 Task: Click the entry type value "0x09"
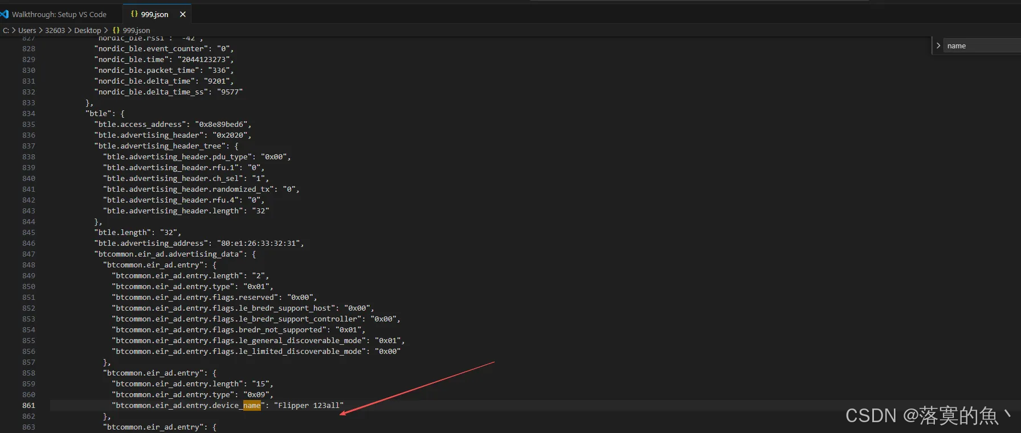256,394
